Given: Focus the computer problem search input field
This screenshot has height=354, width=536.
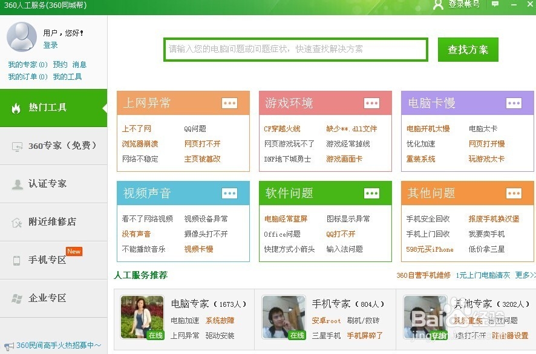Looking at the screenshot, I should [x=296, y=50].
